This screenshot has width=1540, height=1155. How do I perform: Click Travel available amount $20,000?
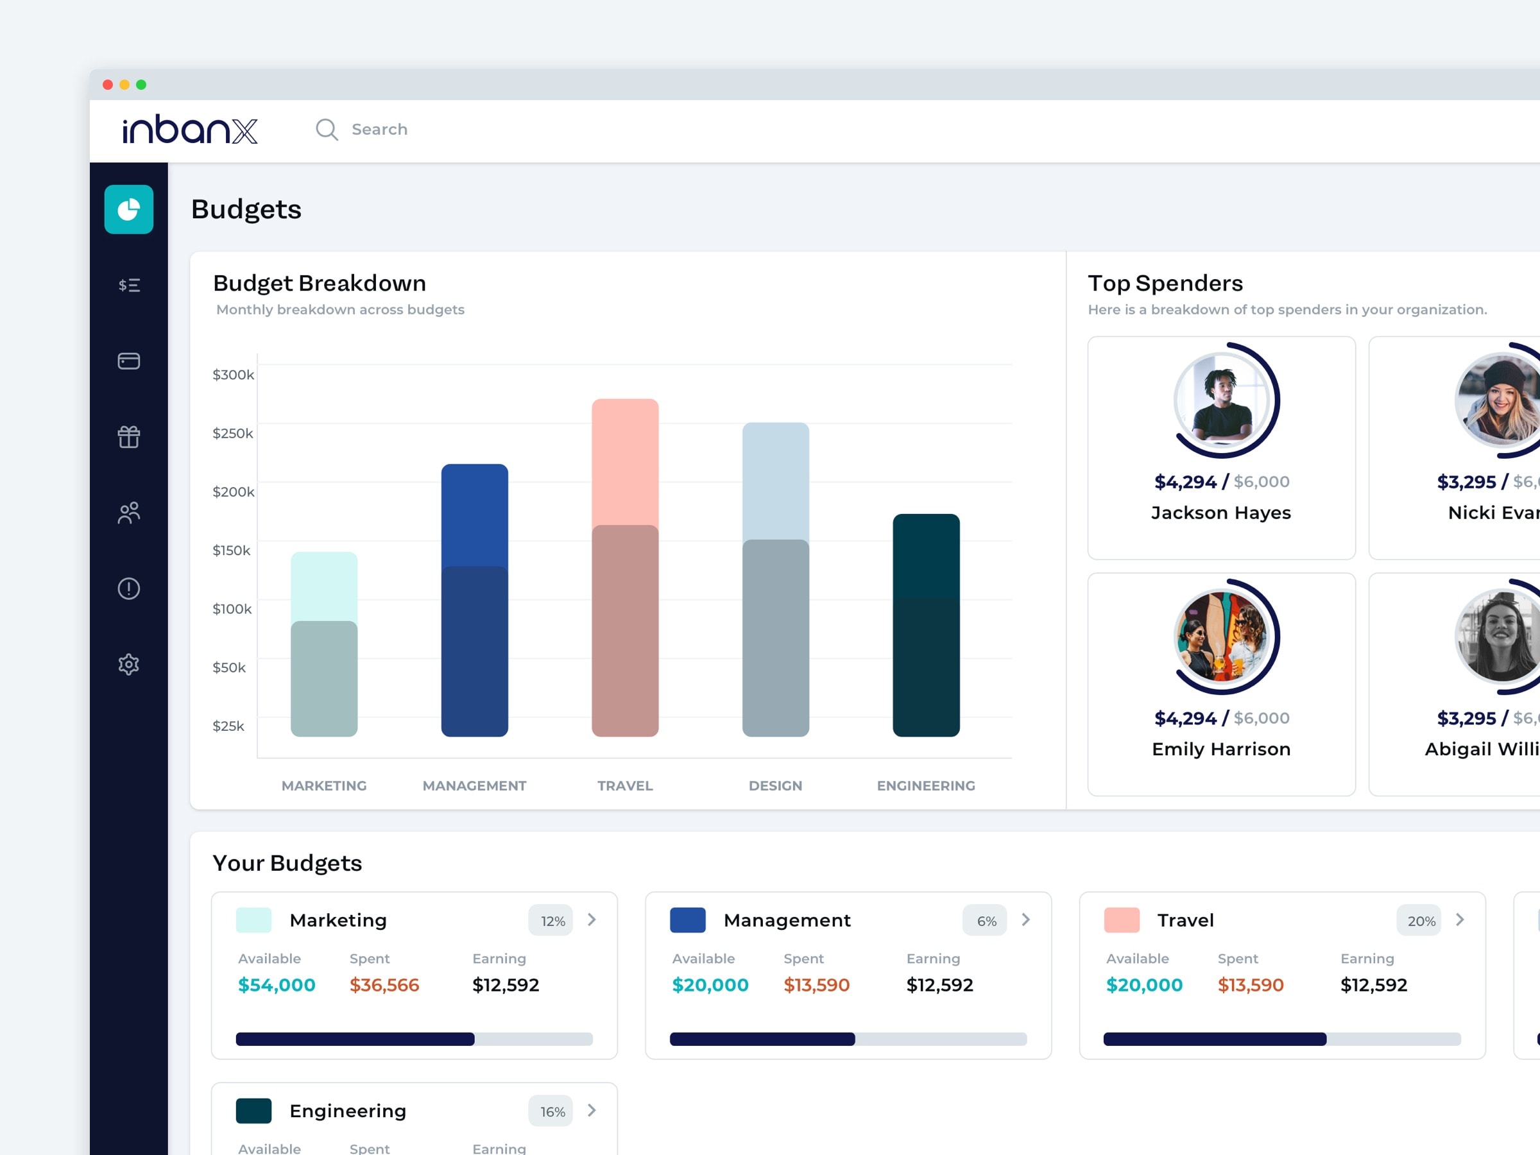(x=1145, y=985)
